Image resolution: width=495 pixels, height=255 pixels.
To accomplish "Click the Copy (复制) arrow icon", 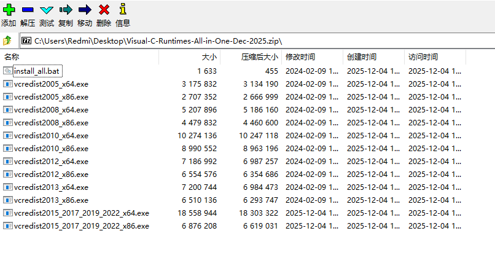I will (66, 10).
